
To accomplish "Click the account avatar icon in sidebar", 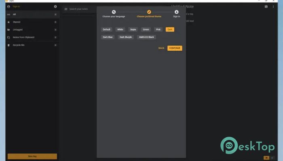I will click(9, 7).
